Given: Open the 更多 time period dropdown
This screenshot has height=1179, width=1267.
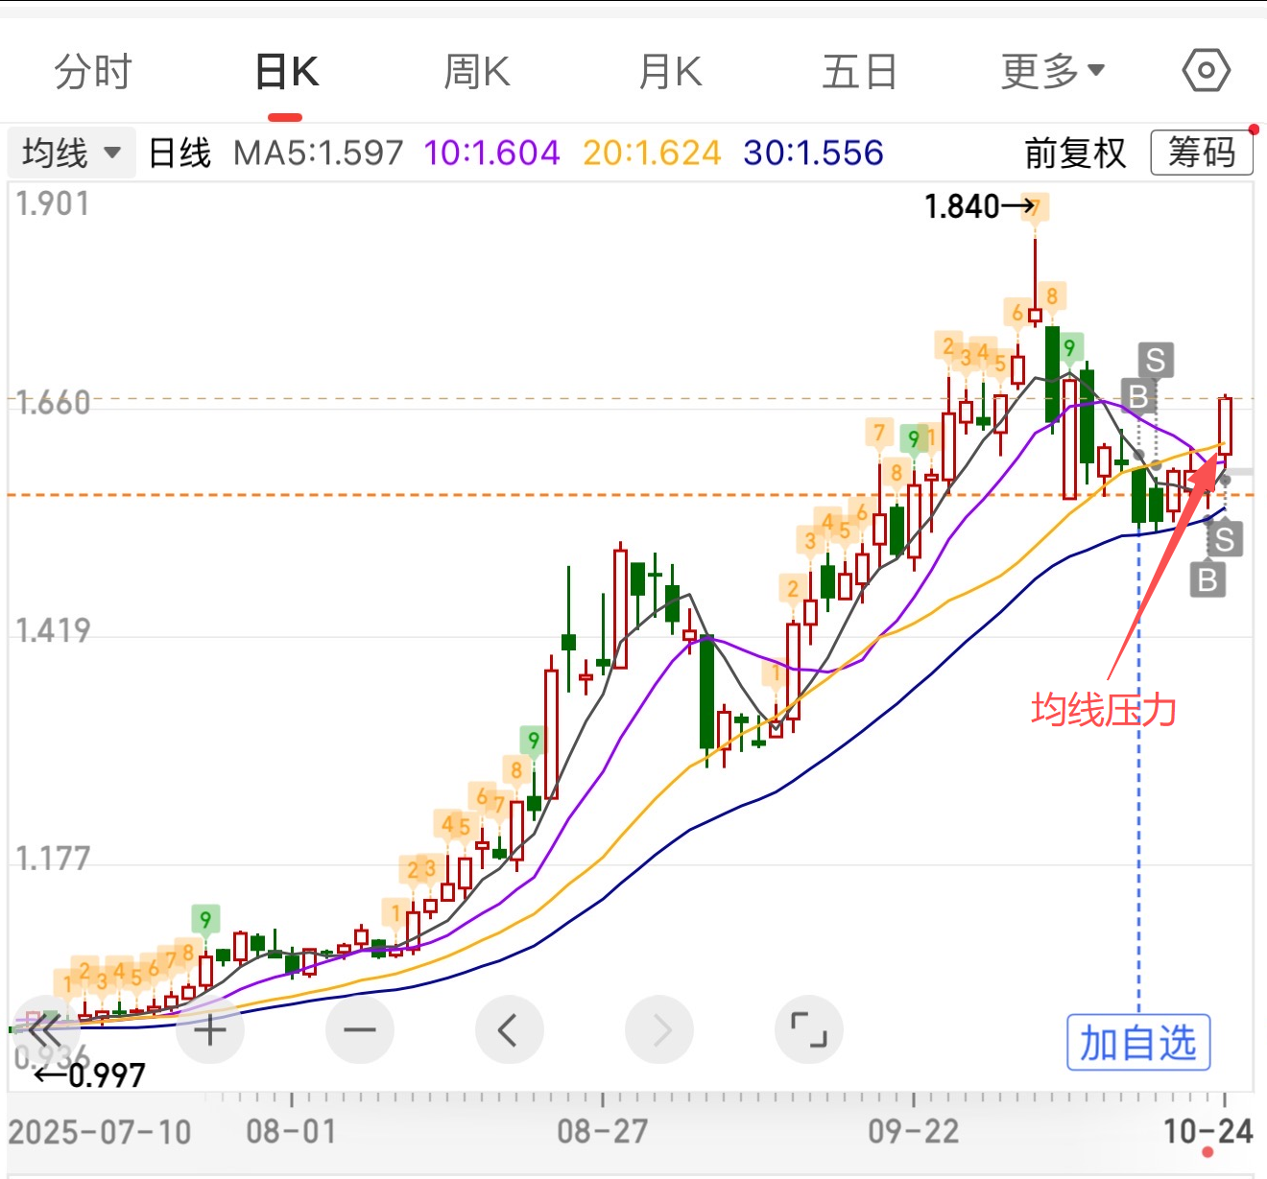Looking at the screenshot, I should coord(1052,72).
